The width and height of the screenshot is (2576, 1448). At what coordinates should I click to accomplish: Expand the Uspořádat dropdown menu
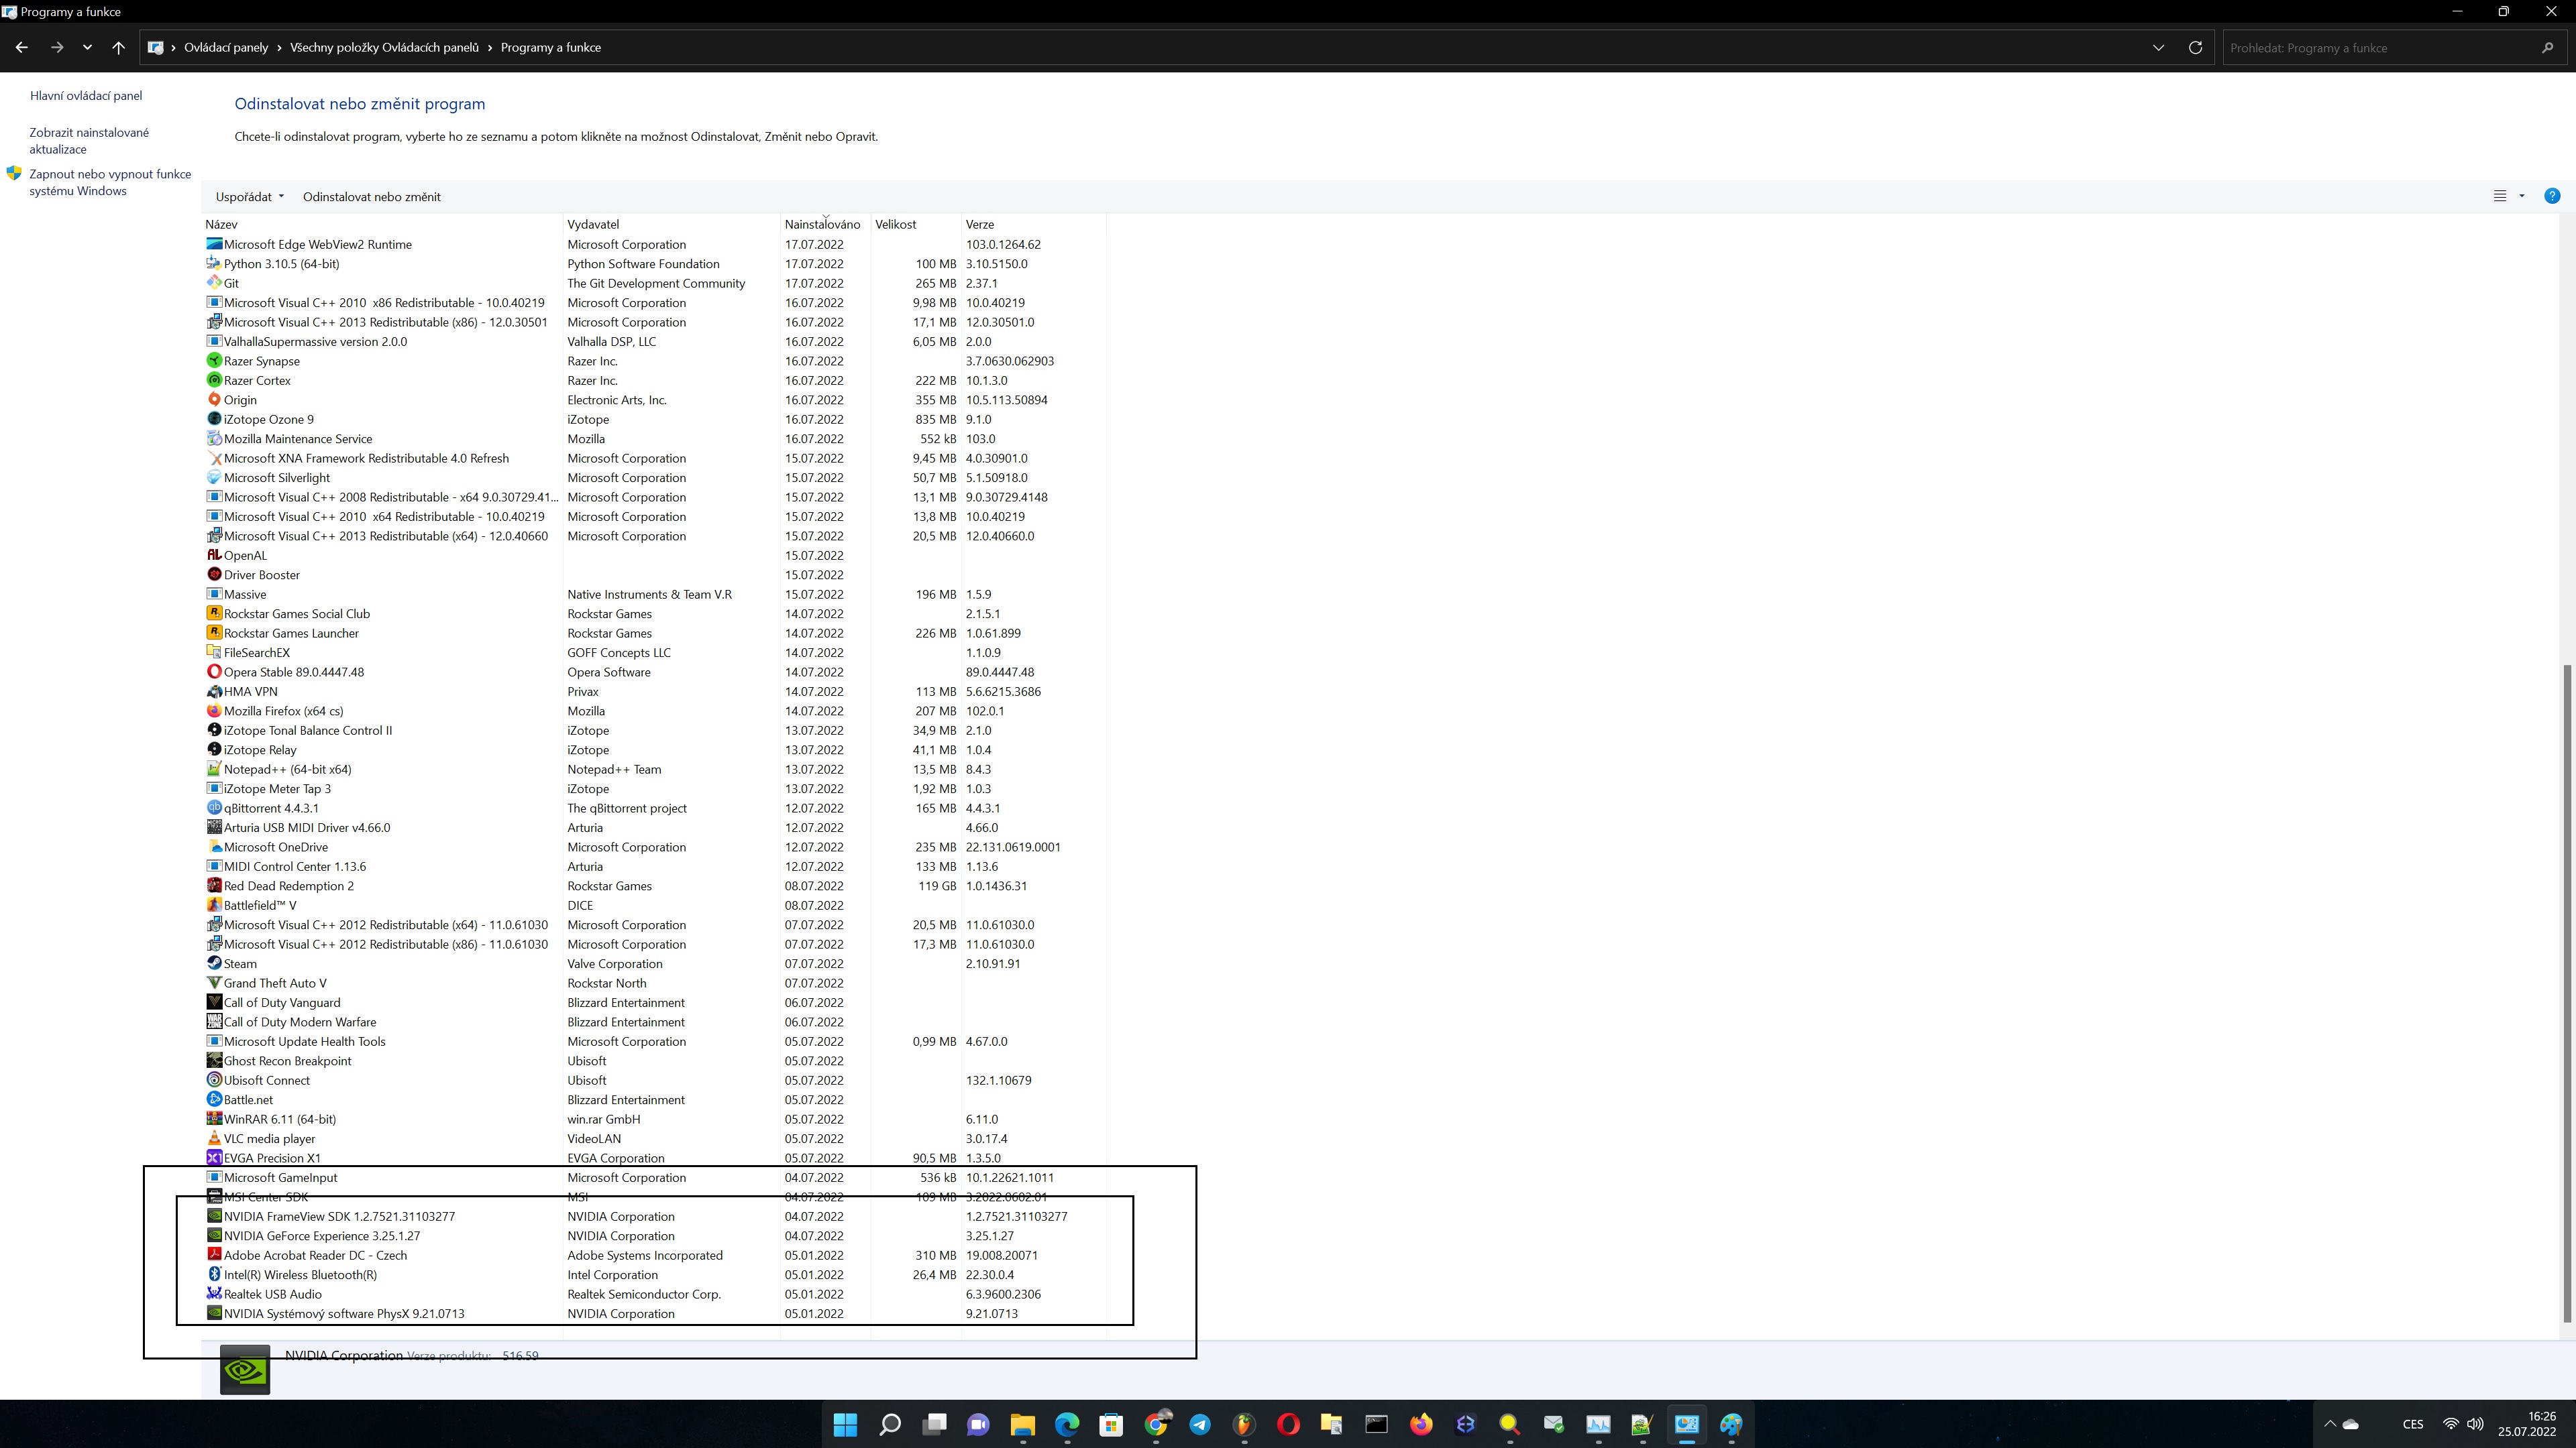click(249, 197)
